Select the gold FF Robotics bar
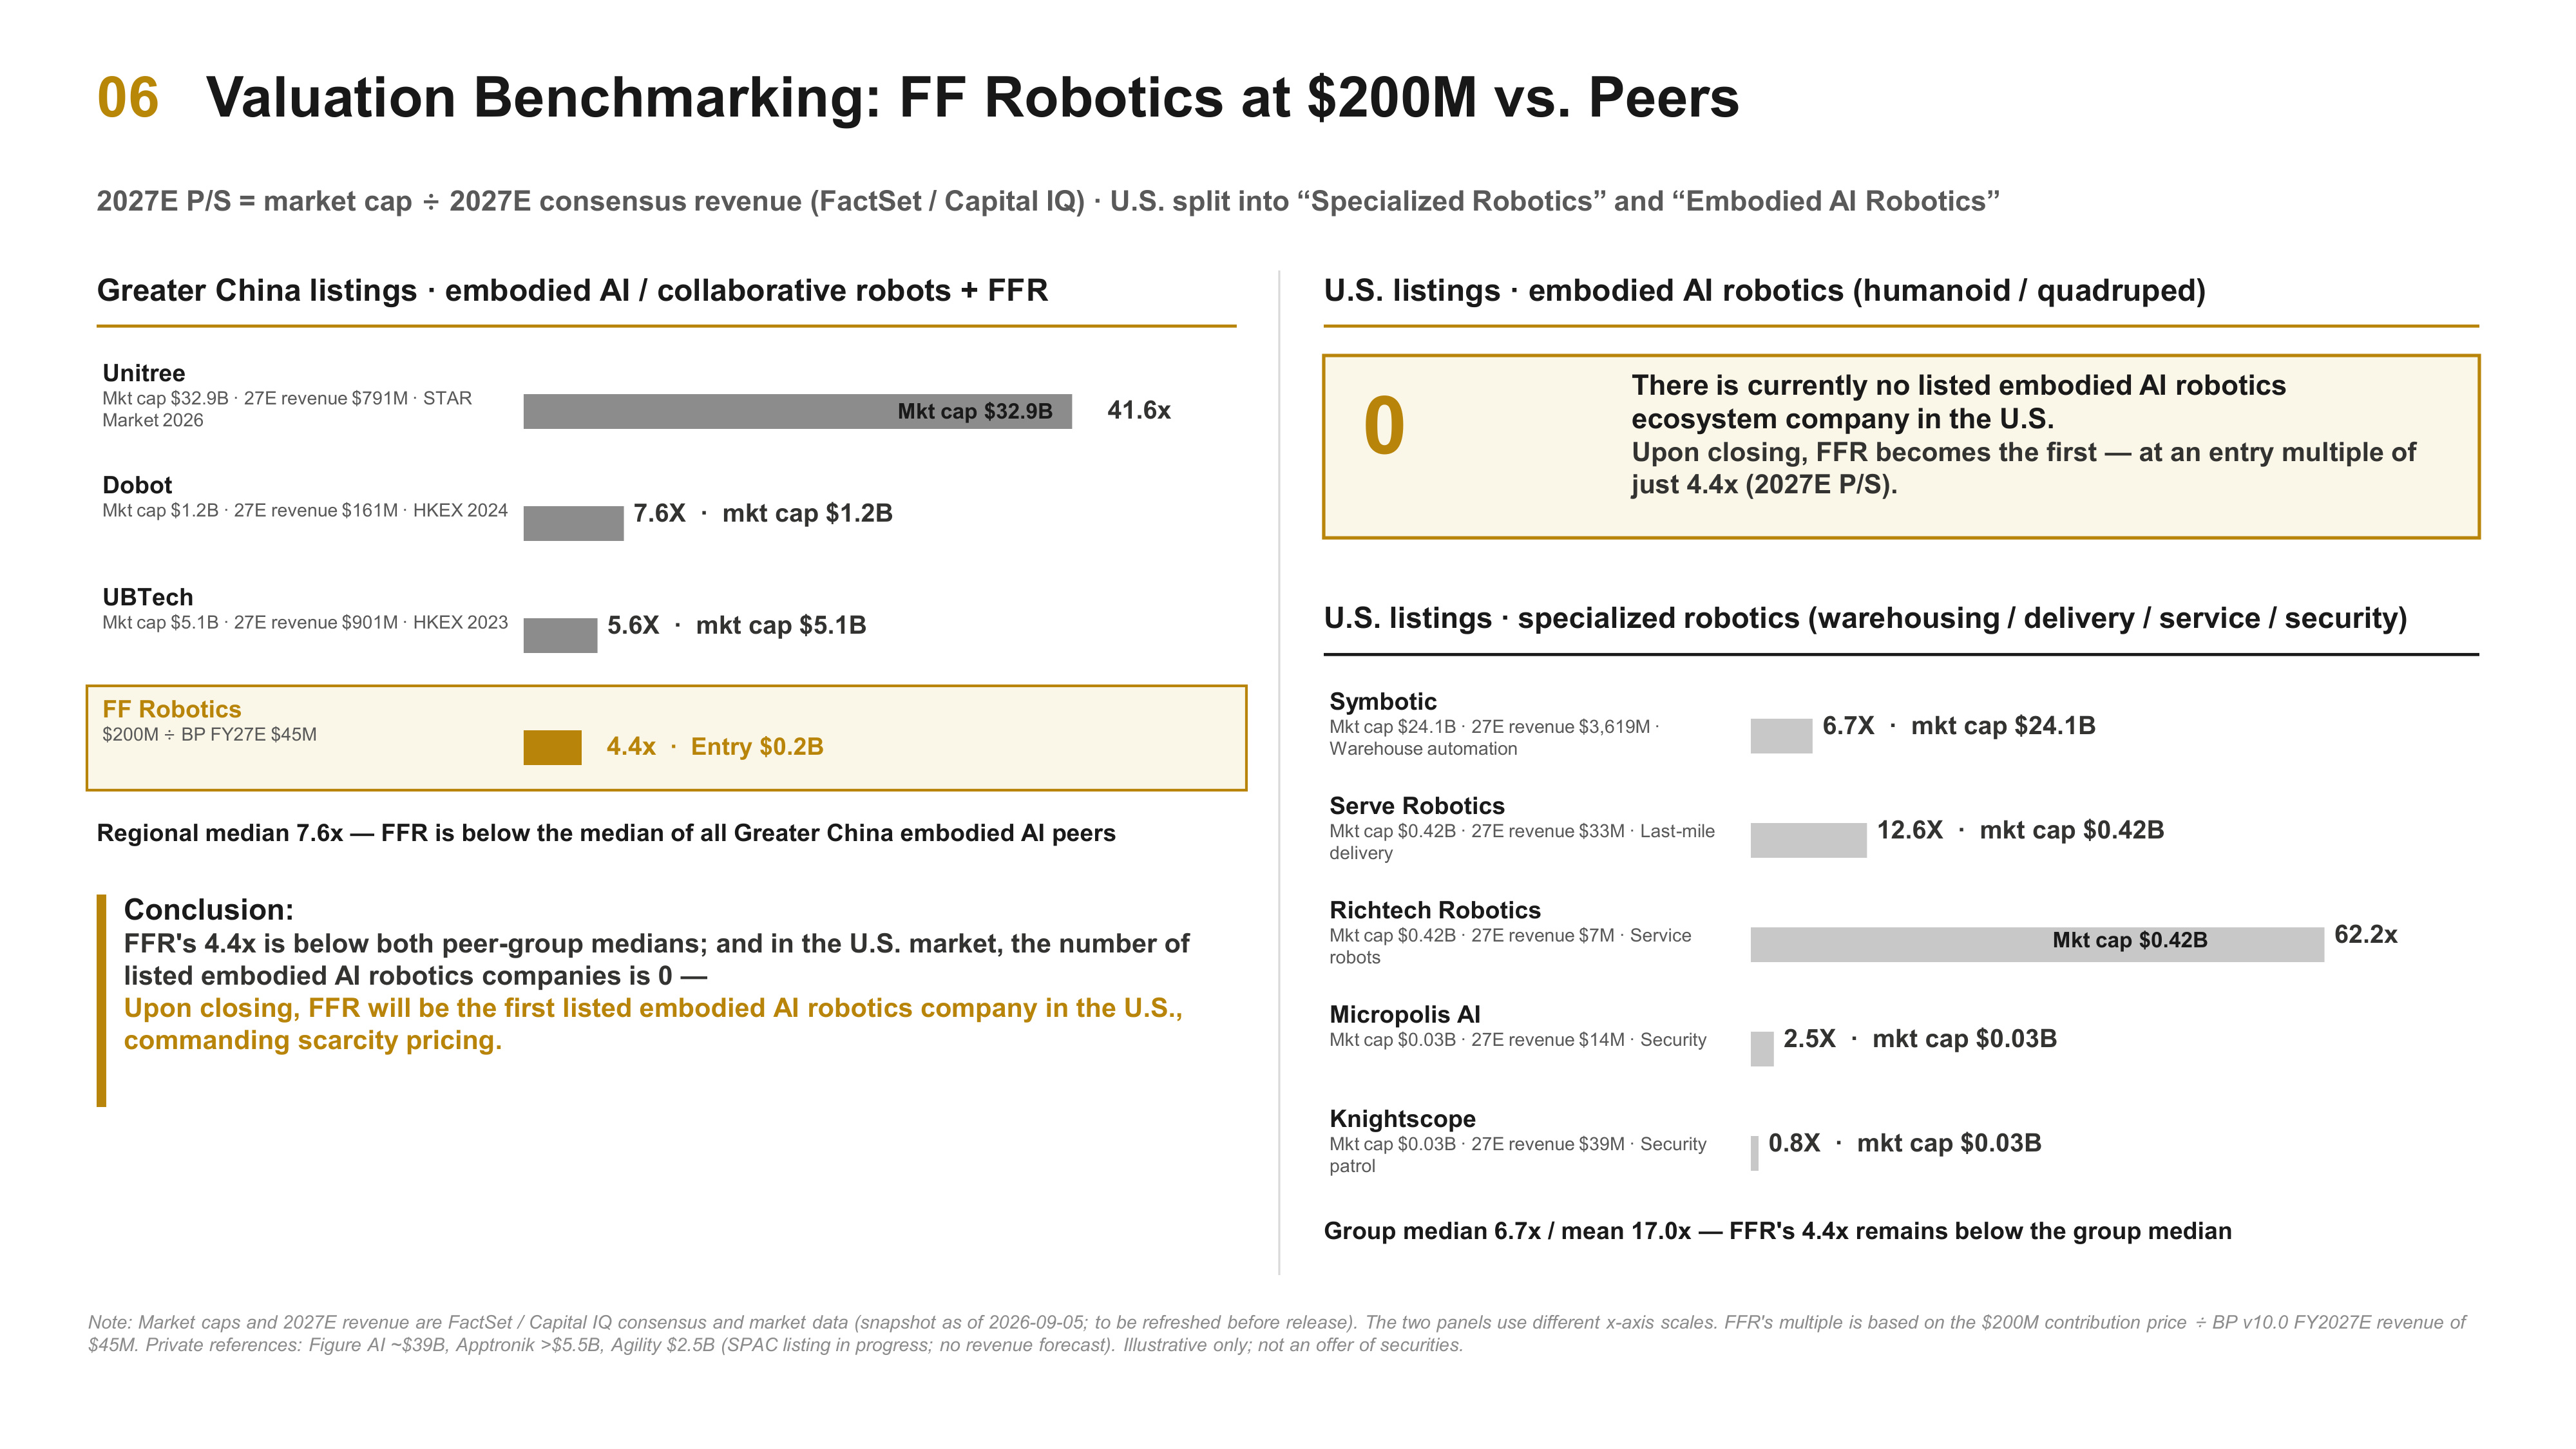 tap(552, 747)
